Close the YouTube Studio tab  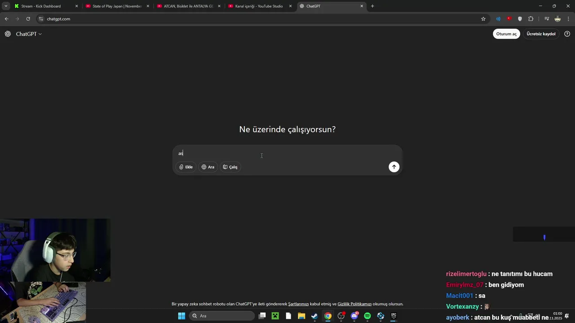coord(290,6)
